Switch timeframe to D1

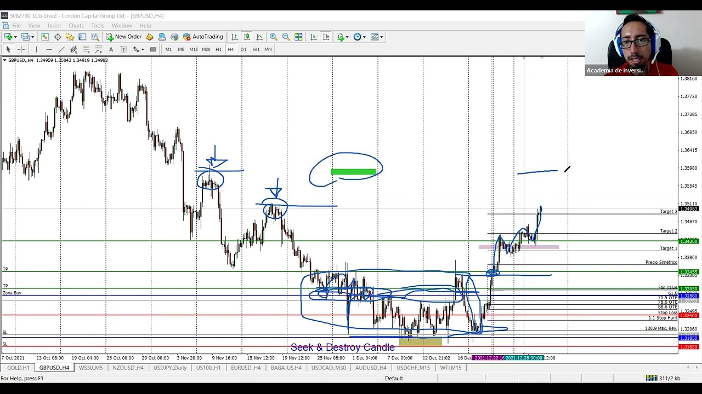click(243, 49)
